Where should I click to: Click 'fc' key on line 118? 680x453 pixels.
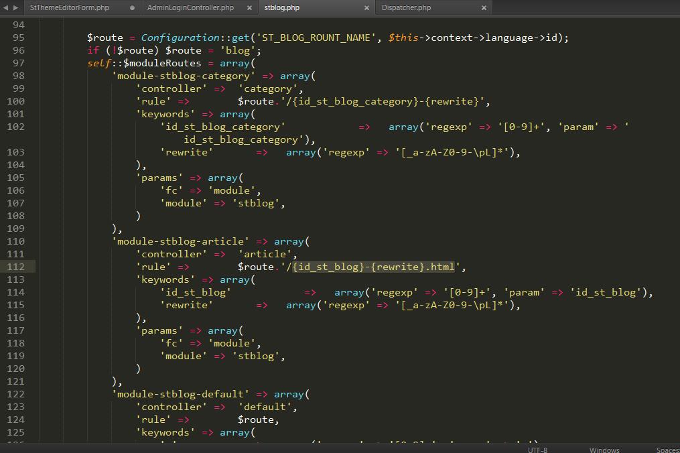pos(172,343)
